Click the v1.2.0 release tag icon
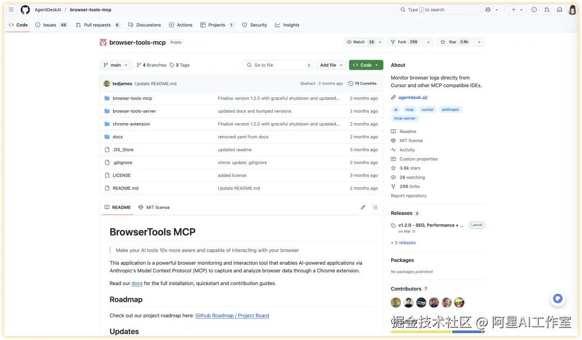582x340 pixels. [393, 225]
